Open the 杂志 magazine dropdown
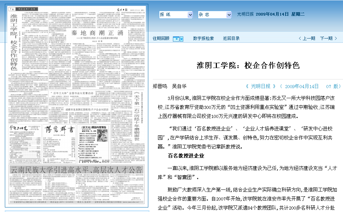Screen dimensions: 343x212 pos(214,15)
